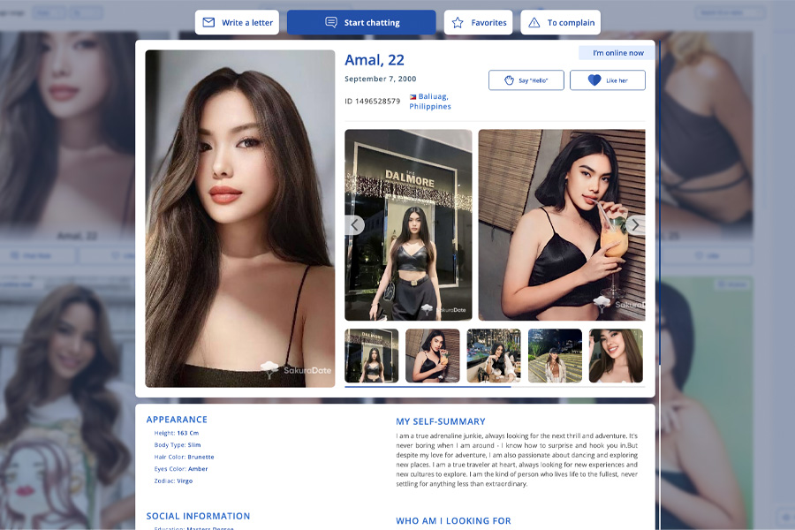795x530 pixels.
Task: Click the chat bubble icon on Start chatting
Action: (331, 22)
